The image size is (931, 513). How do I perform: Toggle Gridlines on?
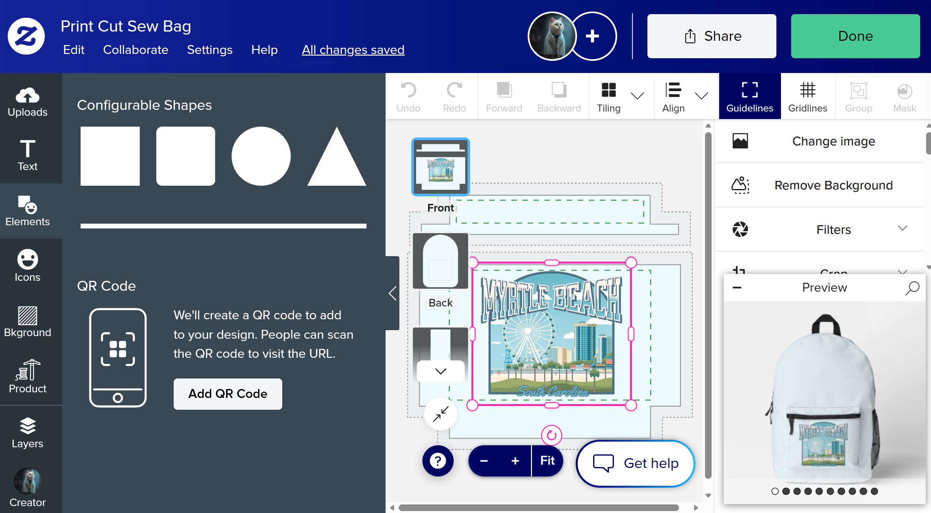[807, 97]
